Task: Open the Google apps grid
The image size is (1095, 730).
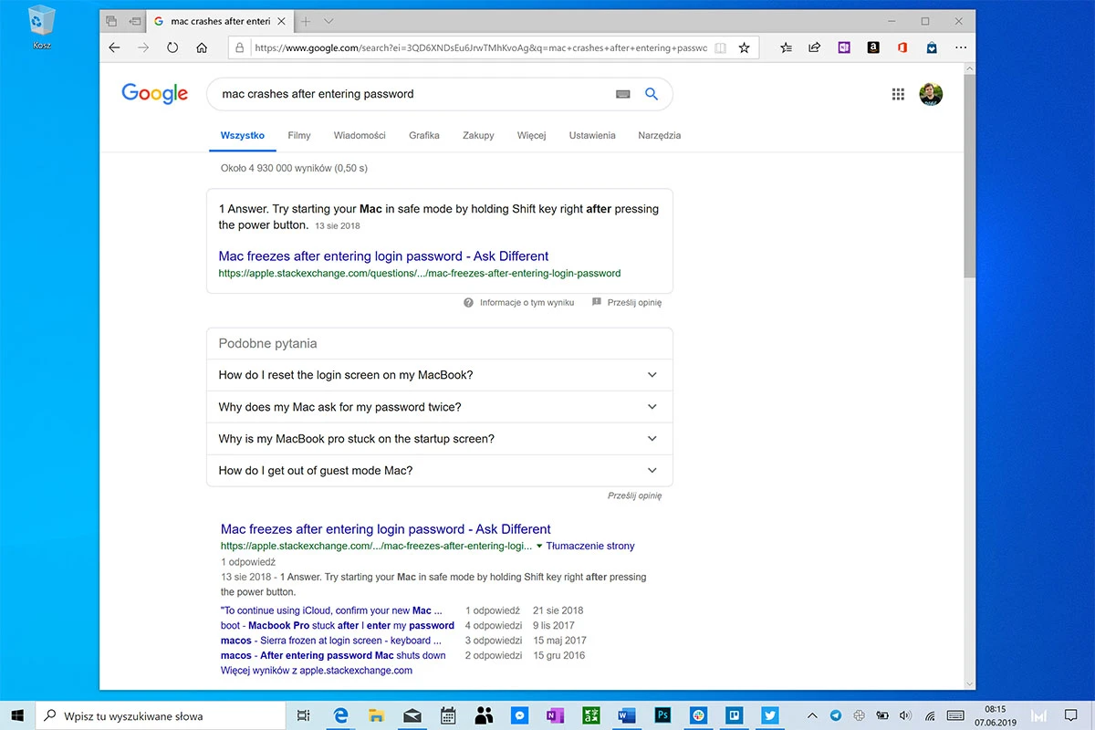Action: tap(898, 94)
